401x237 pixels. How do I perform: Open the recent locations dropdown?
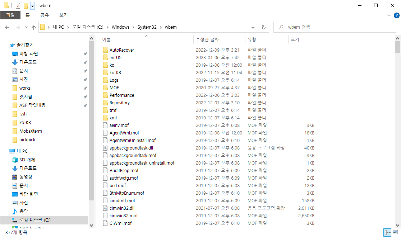[x=26, y=27]
